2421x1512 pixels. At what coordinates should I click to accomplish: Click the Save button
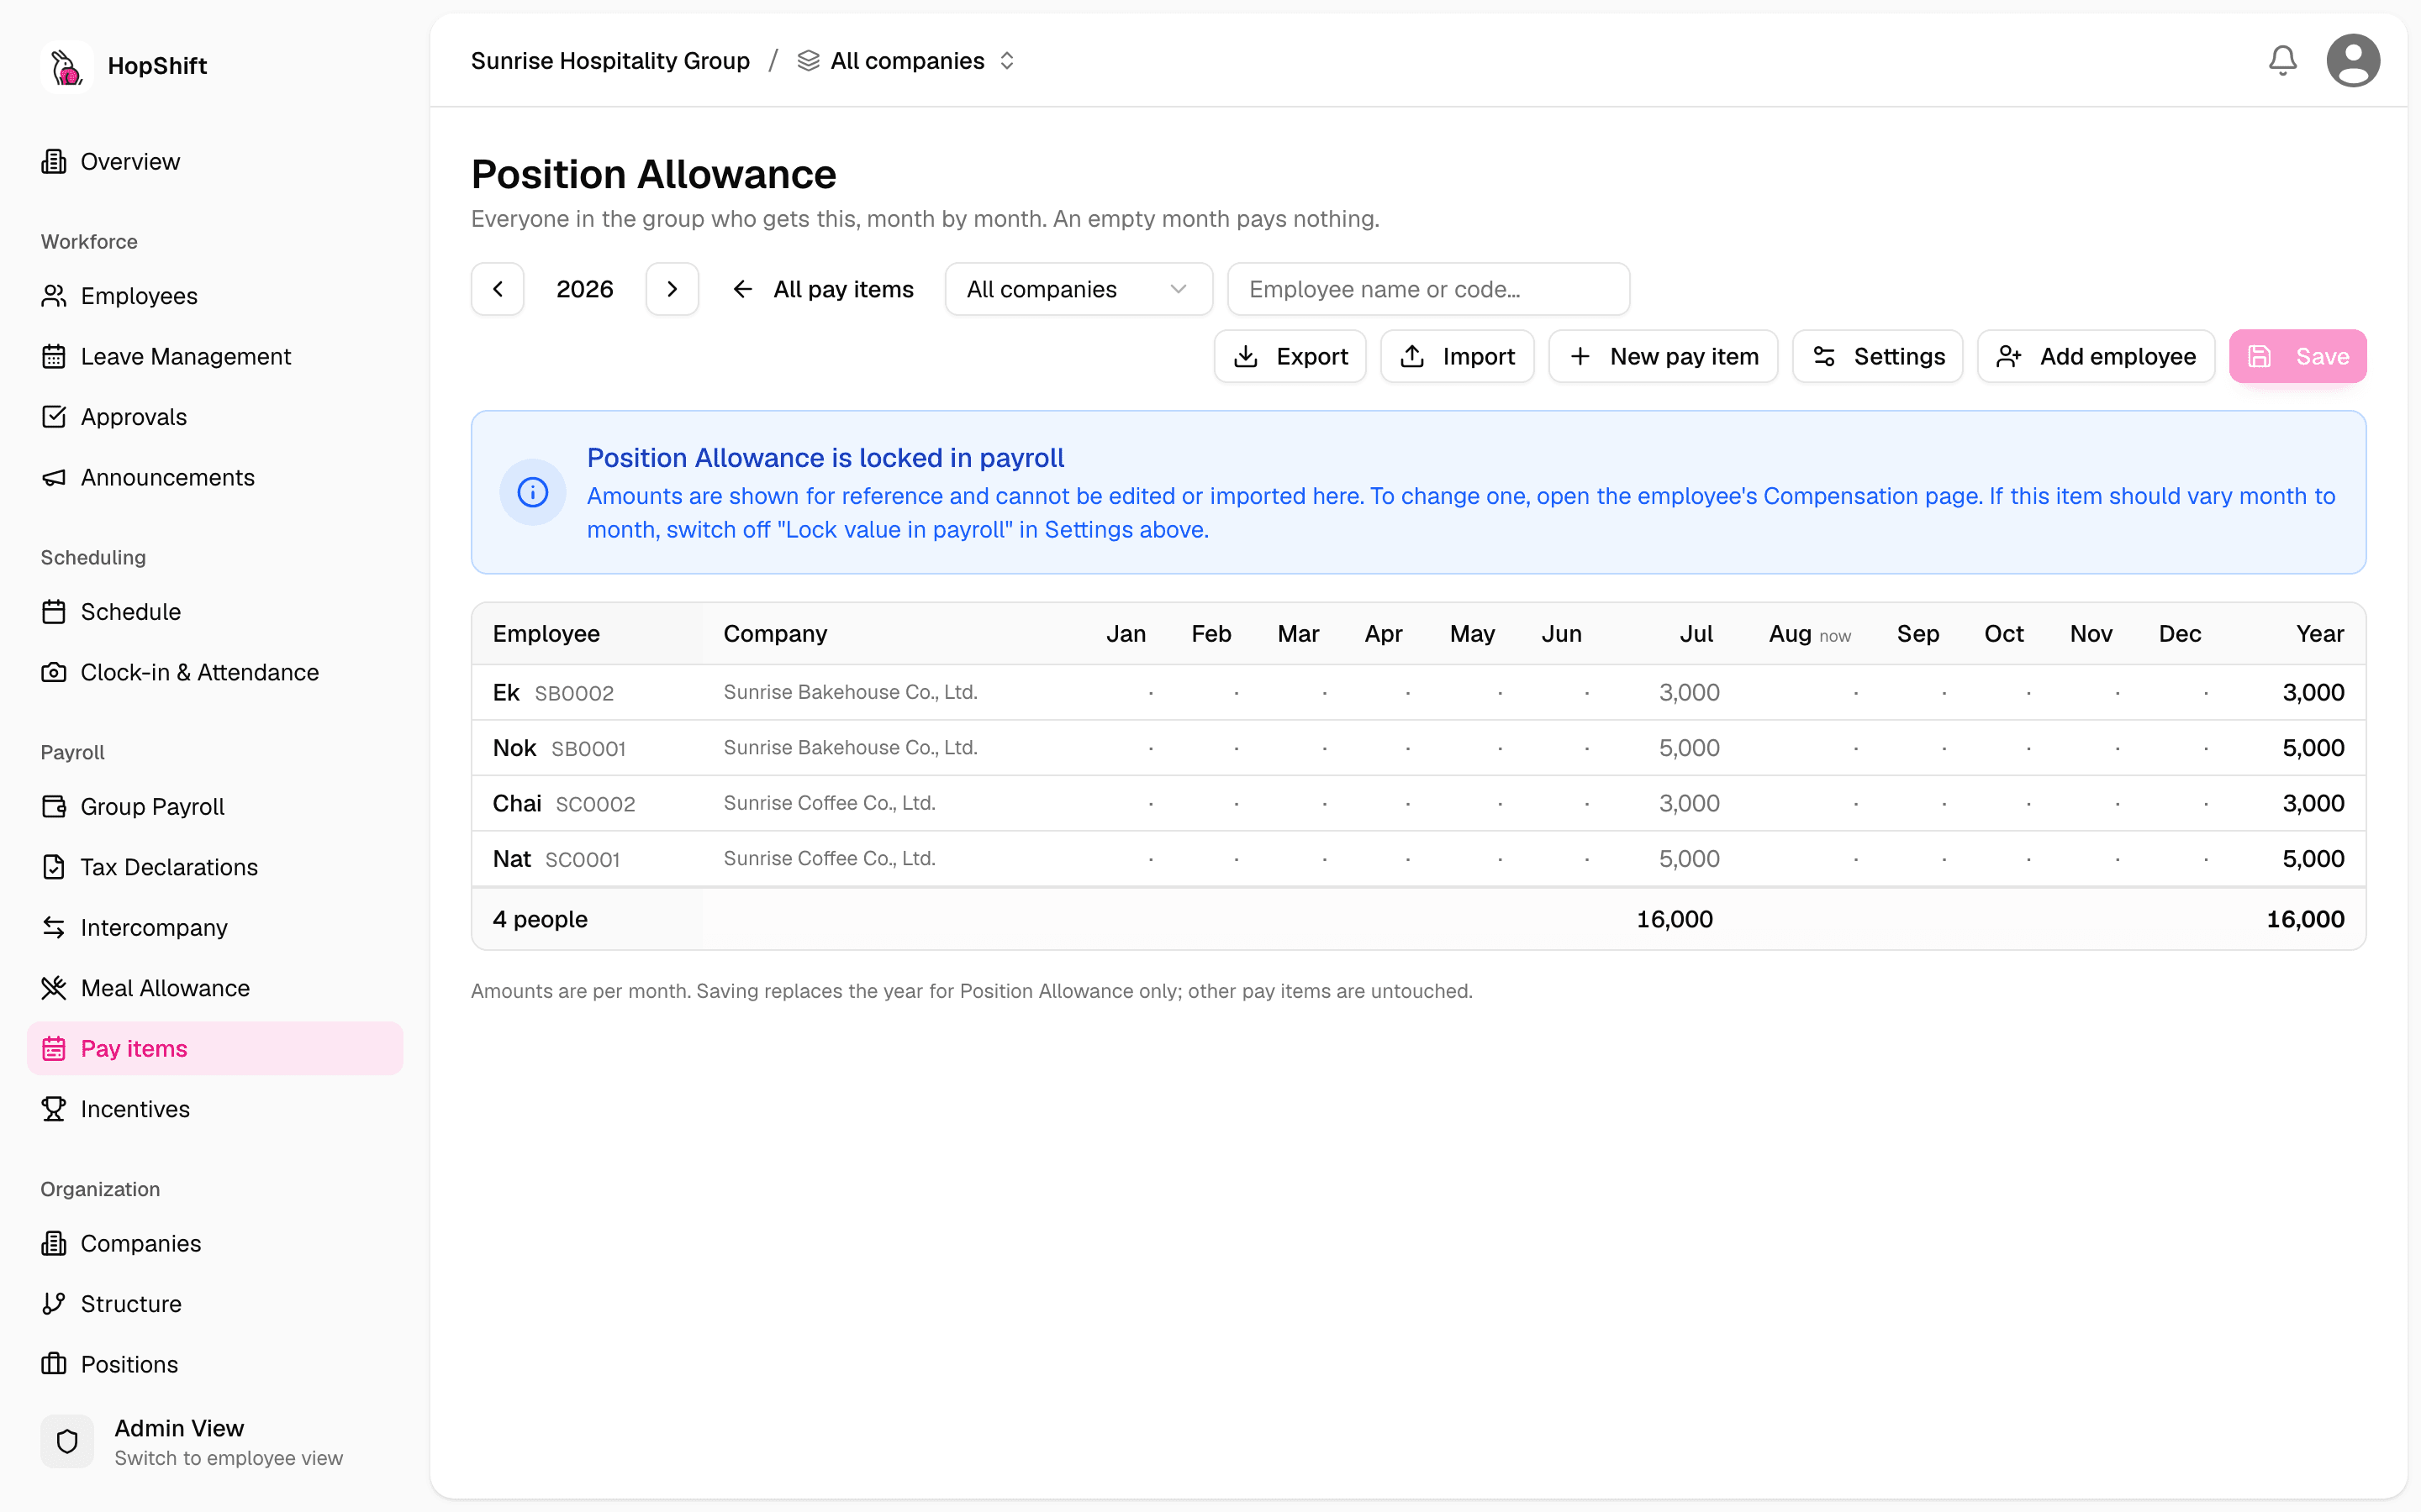click(x=2298, y=357)
